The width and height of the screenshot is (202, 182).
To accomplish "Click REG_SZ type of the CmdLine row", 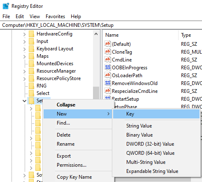I will [x=189, y=60].
